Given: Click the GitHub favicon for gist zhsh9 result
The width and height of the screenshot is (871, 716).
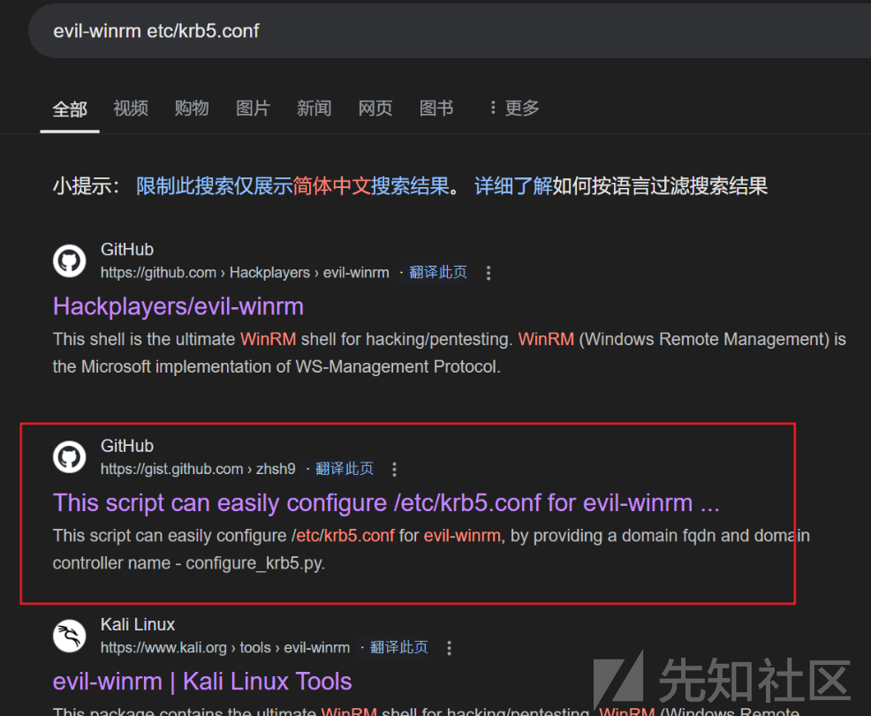Looking at the screenshot, I should (70, 456).
